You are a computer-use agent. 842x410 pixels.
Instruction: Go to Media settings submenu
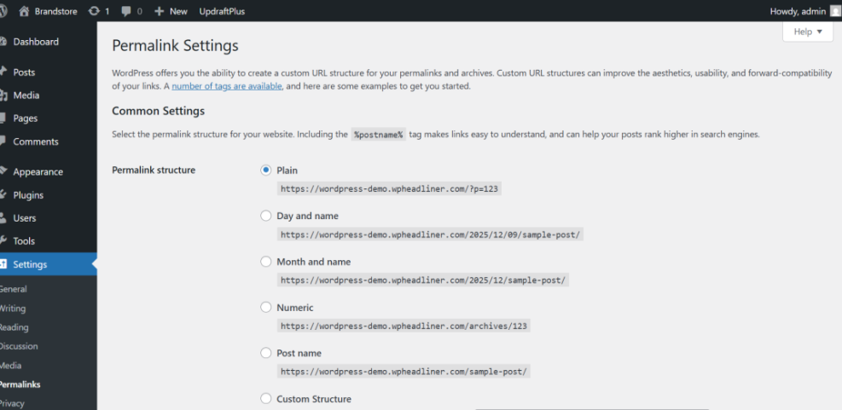point(11,366)
